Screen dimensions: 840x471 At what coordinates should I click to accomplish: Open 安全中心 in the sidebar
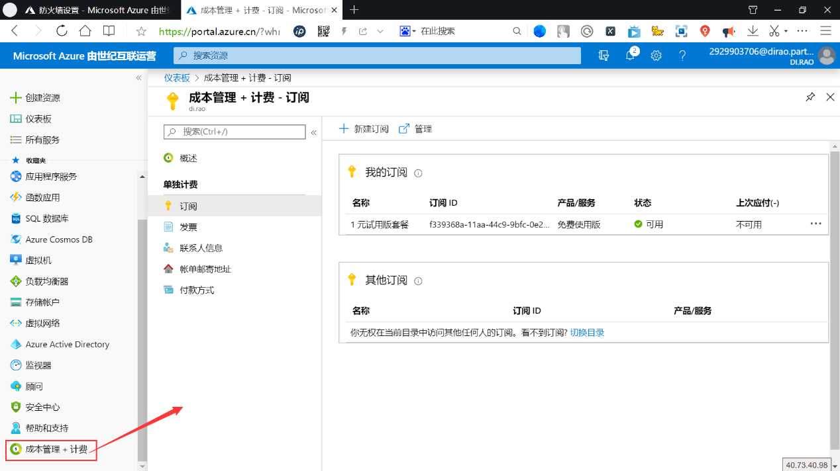click(42, 407)
